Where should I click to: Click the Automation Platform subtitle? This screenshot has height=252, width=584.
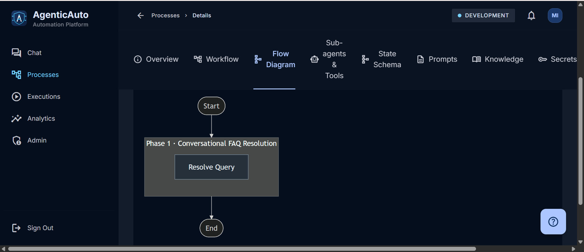tap(61, 25)
